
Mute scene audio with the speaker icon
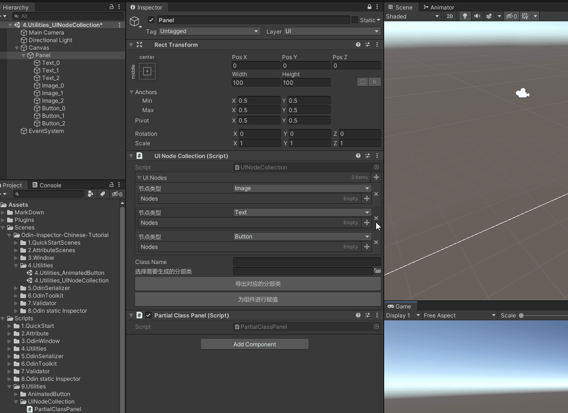[477, 16]
